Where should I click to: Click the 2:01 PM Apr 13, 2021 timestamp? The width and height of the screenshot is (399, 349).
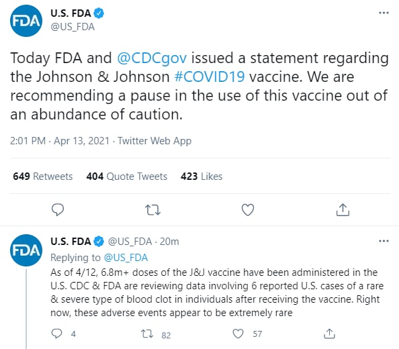tap(60, 140)
